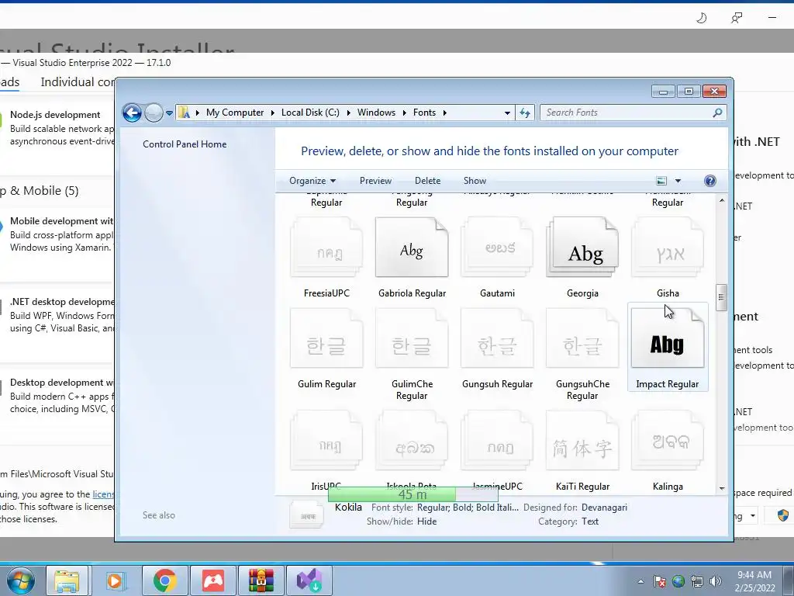Image resolution: width=794 pixels, height=596 pixels.
Task: Select the Gulim Regular font
Action: [x=326, y=349]
